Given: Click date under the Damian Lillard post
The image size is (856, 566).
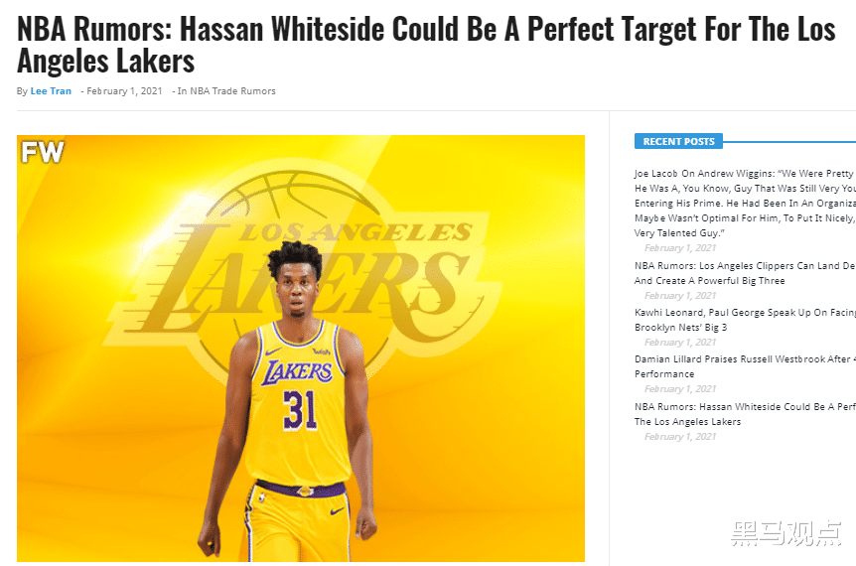Looking at the screenshot, I should click(680, 388).
